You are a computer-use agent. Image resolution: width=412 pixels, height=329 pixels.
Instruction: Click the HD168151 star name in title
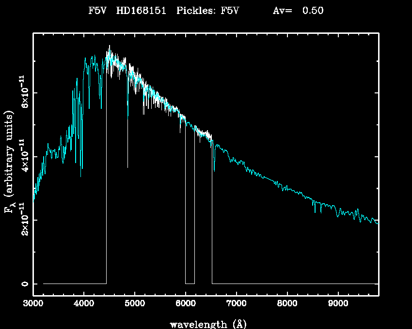(x=142, y=11)
